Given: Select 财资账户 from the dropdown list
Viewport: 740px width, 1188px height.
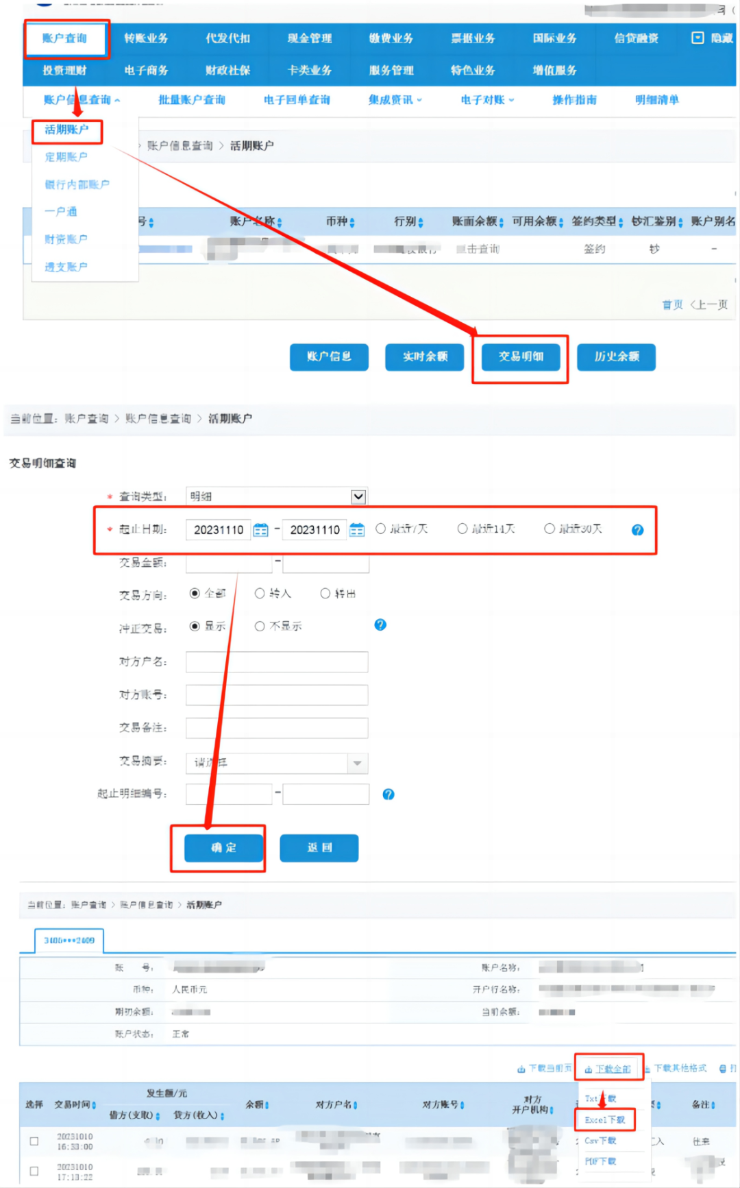Looking at the screenshot, I should 66,239.
